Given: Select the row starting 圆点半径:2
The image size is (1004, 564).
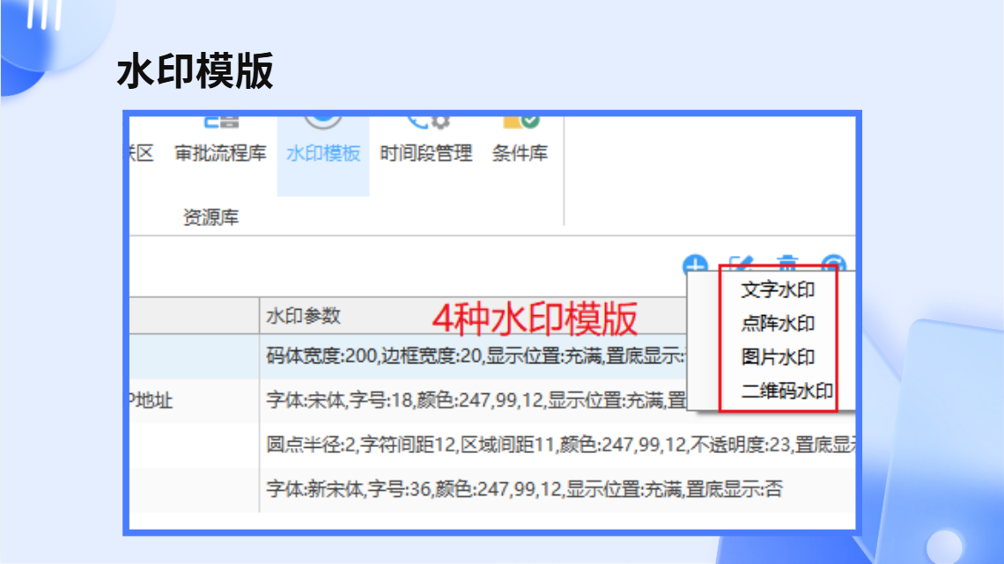Looking at the screenshot, I should point(493,445).
